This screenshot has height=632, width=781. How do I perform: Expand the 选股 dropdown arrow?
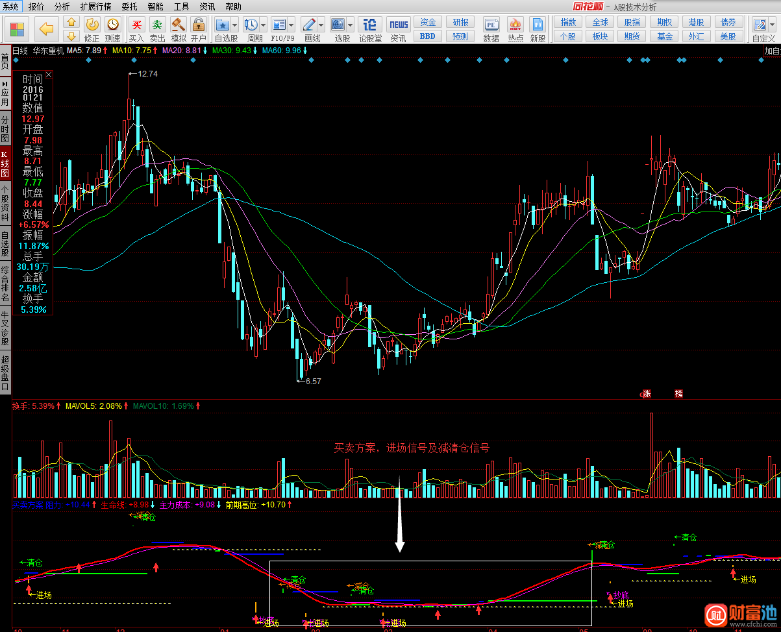pos(350,25)
